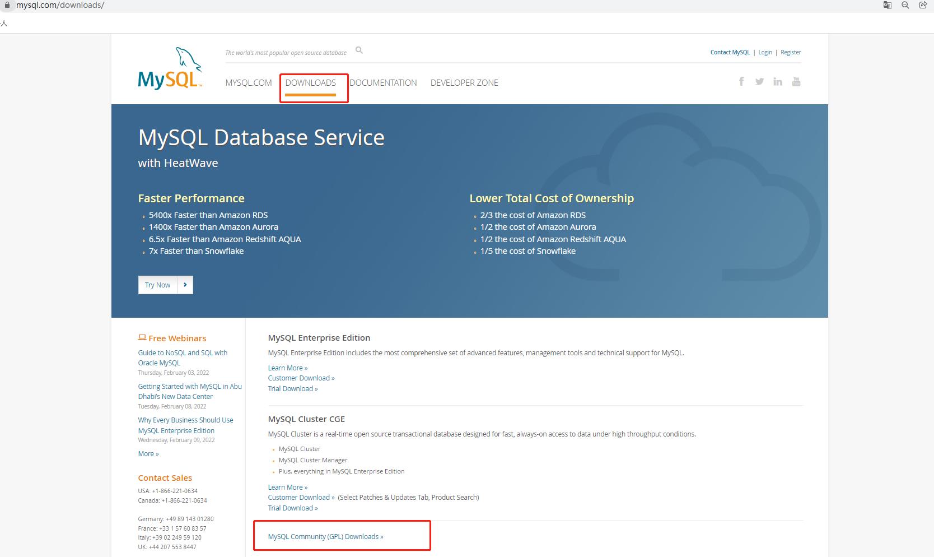Click Cluster CGE Learn More link

coord(288,488)
